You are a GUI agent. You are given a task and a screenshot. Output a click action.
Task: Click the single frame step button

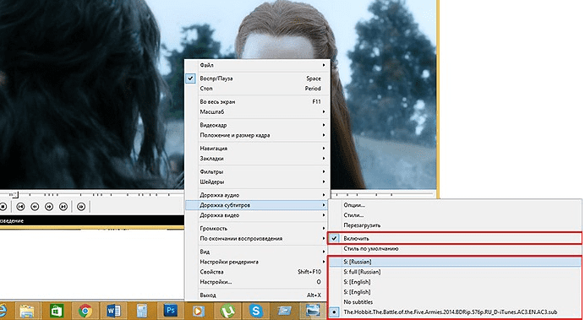pos(81,207)
